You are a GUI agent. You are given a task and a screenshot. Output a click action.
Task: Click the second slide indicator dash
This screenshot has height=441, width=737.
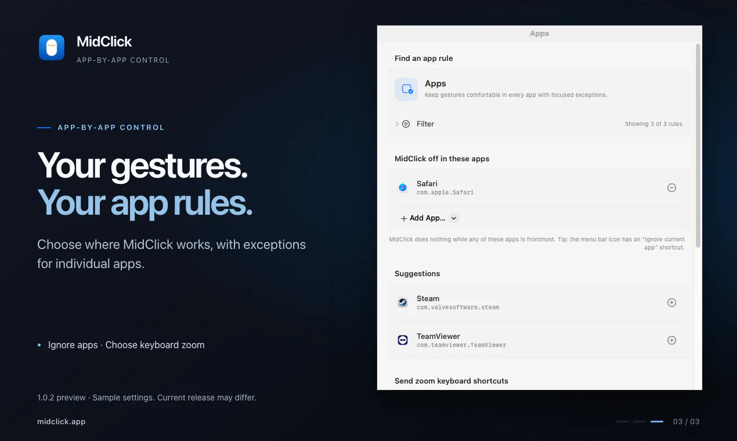click(640, 421)
